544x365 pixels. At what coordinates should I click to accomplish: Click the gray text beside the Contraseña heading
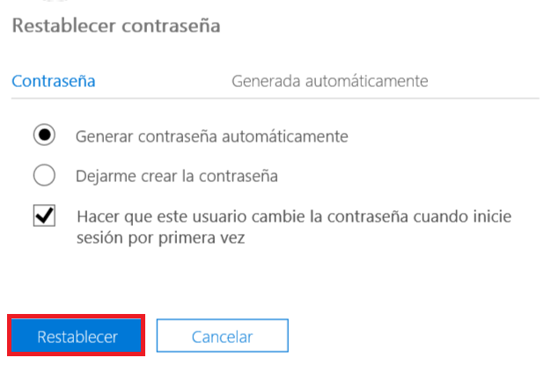(329, 81)
